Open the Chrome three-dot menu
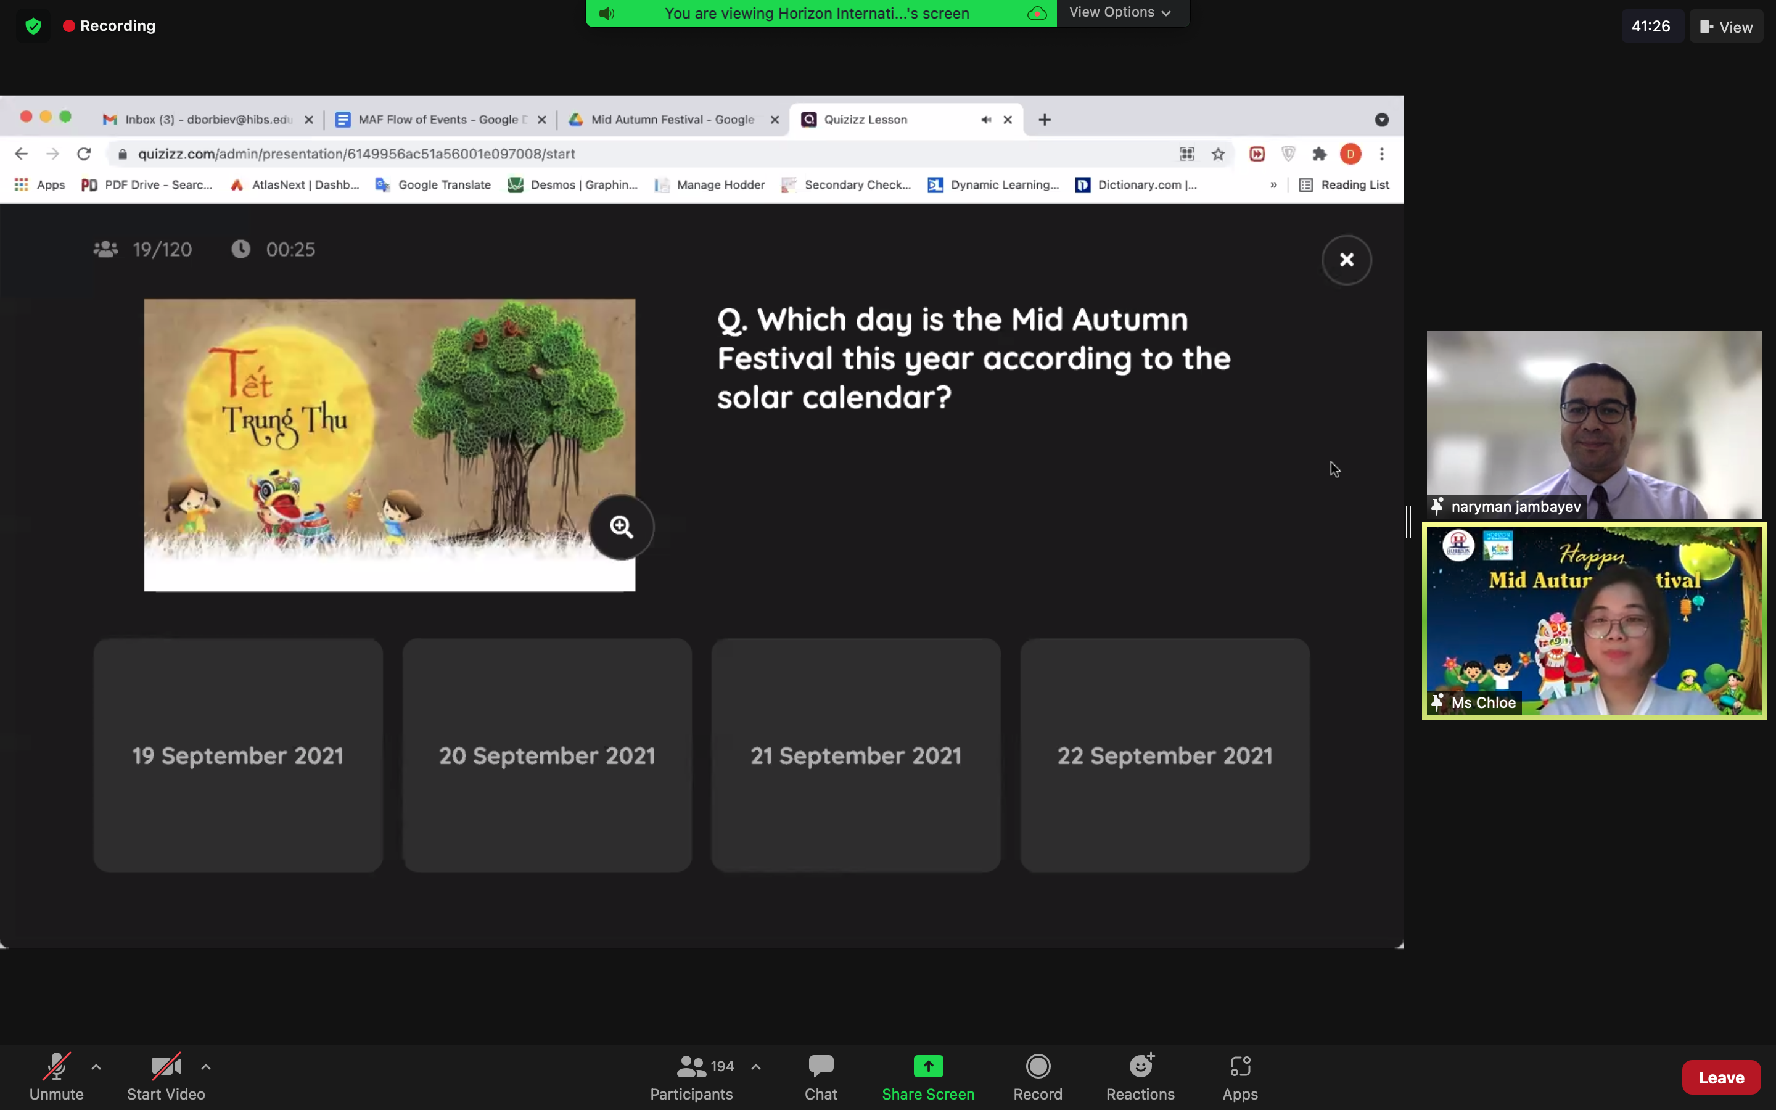The image size is (1776, 1110). point(1382,154)
